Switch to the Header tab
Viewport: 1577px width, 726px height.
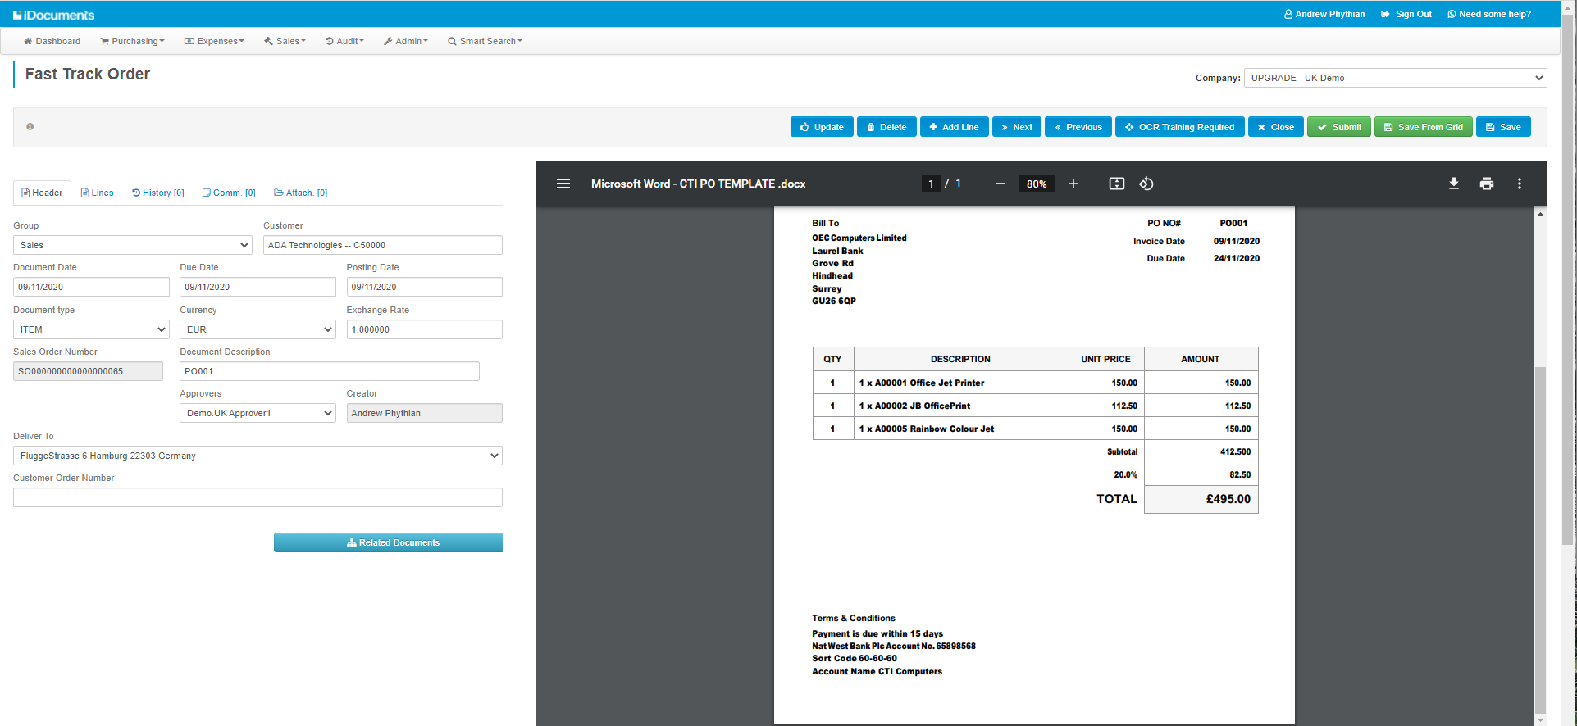[42, 193]
